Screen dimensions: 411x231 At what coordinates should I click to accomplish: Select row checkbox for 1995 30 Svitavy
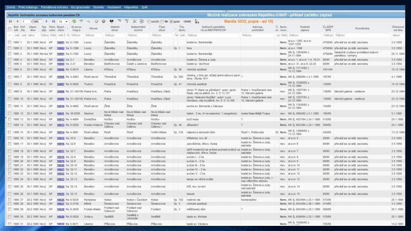click(x=10, y=217)
